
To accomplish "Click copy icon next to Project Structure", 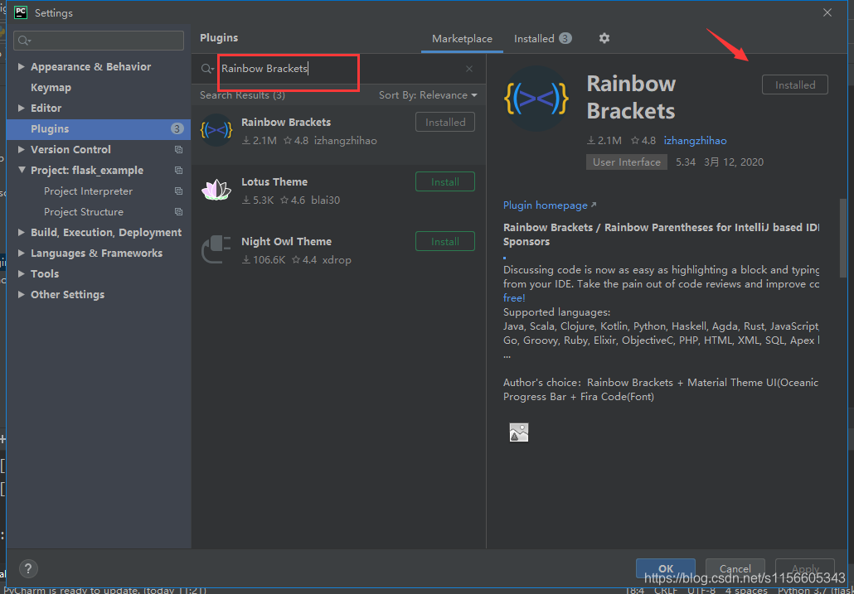I will tap(178, 211).
